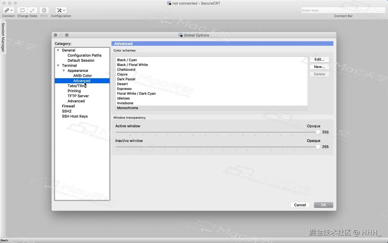This screenshot has width=388, height=243.
Task: Click the Disconnect icon in Change State
Action: point(32,10)
